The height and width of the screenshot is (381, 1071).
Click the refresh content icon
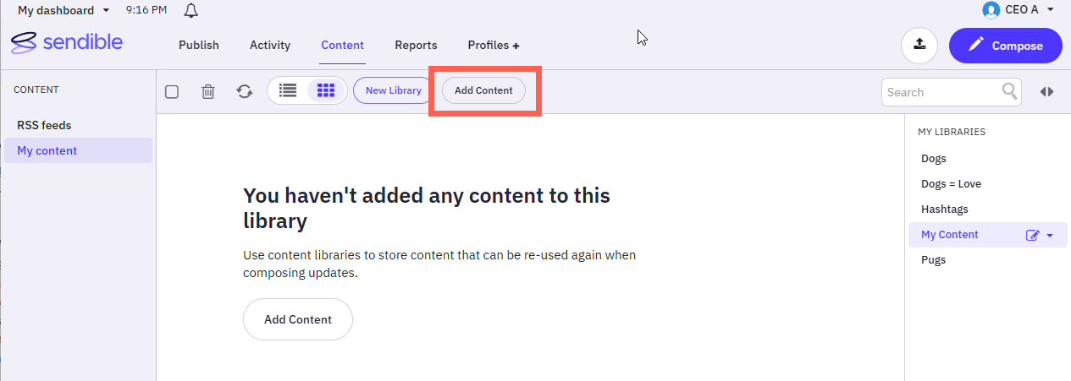(x=245, y=91)
